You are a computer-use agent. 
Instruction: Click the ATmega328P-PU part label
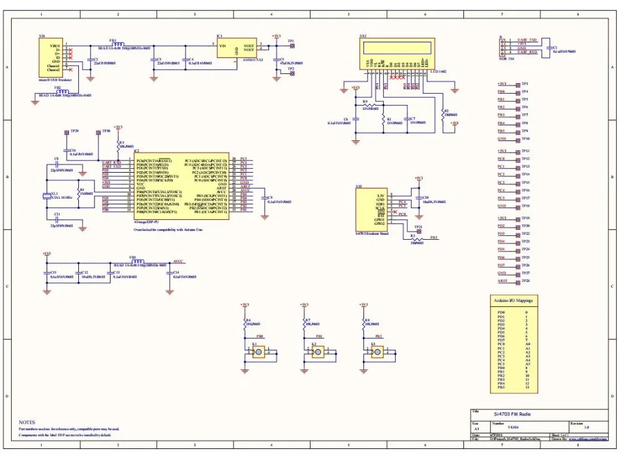click(x=146, y=222)
